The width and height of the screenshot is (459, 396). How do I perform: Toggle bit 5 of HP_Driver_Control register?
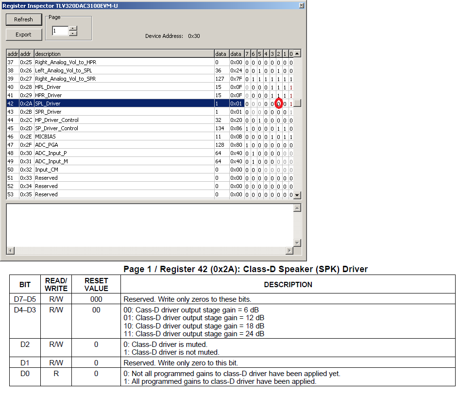click(259, 121)
